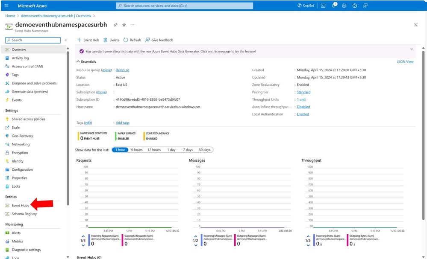Open the notifications bell
Screen dimensions: 427x259
[x=334, y=6]
